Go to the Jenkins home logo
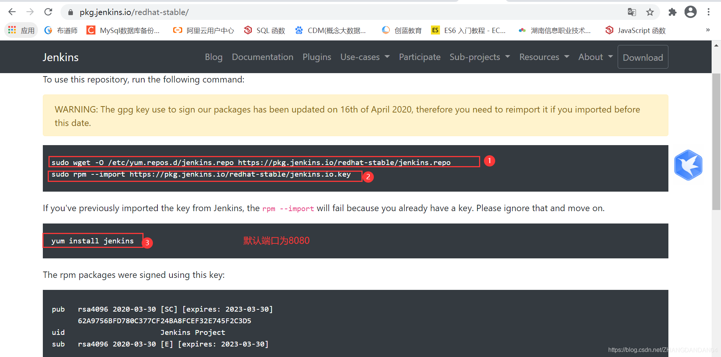Viewport: 721px width, 357px height. [x=60, y=57]
